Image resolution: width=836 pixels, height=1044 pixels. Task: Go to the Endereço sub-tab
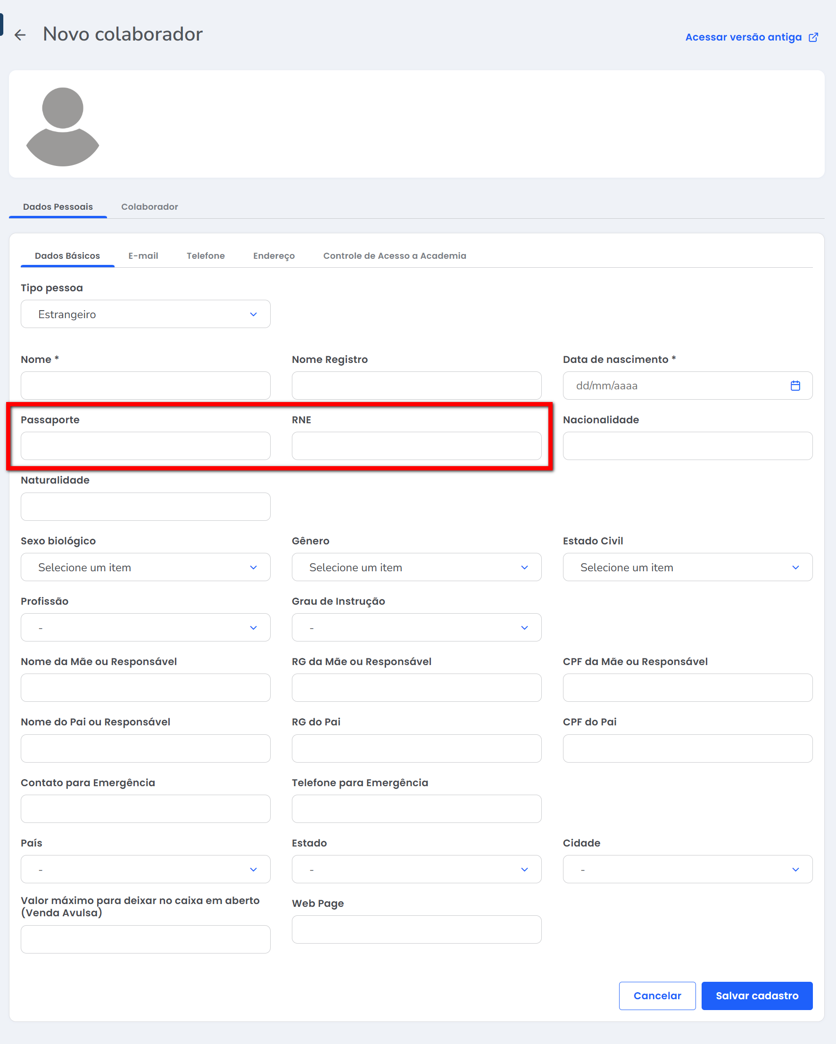tap(273, 255)
